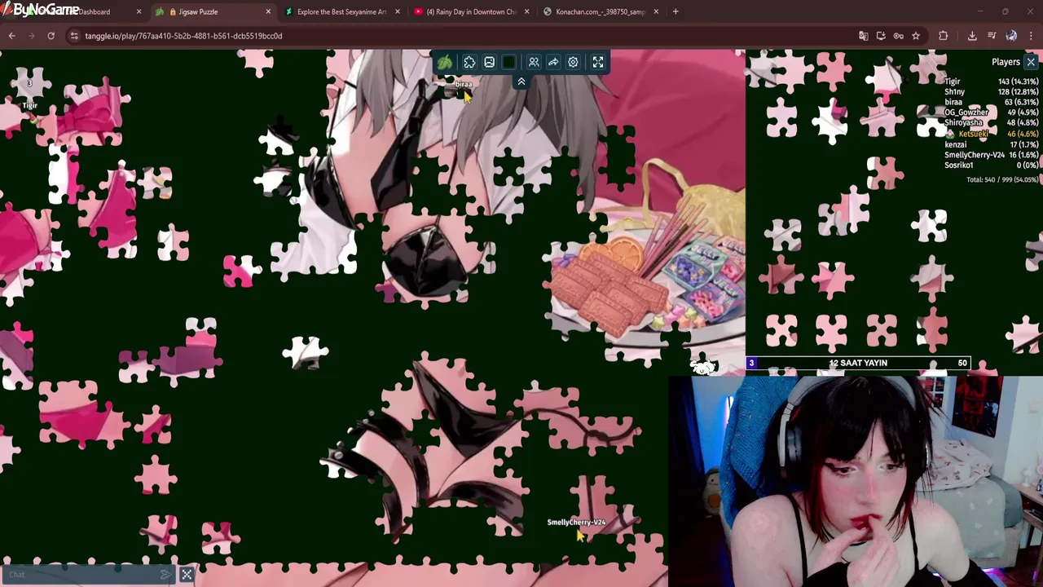Image resolution: width=1043 pixels, height=587 pixels.
Task: Click the share arrow icon
Action: 553,62
